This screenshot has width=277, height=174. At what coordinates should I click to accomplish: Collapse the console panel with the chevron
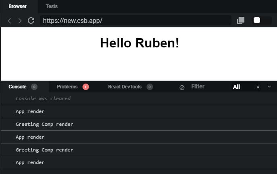(269, 86)
